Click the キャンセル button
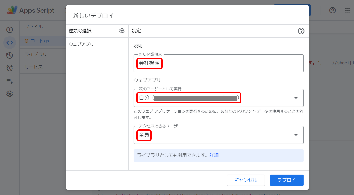Viewport: 354px width, 195px height. (246, 180)
